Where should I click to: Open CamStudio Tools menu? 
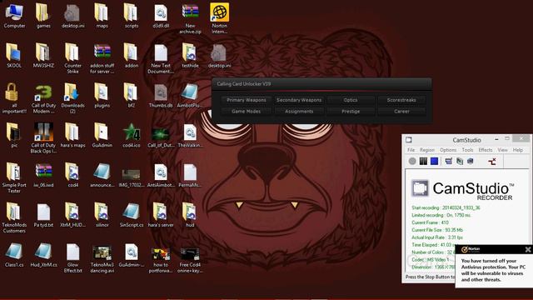(467, 150)
